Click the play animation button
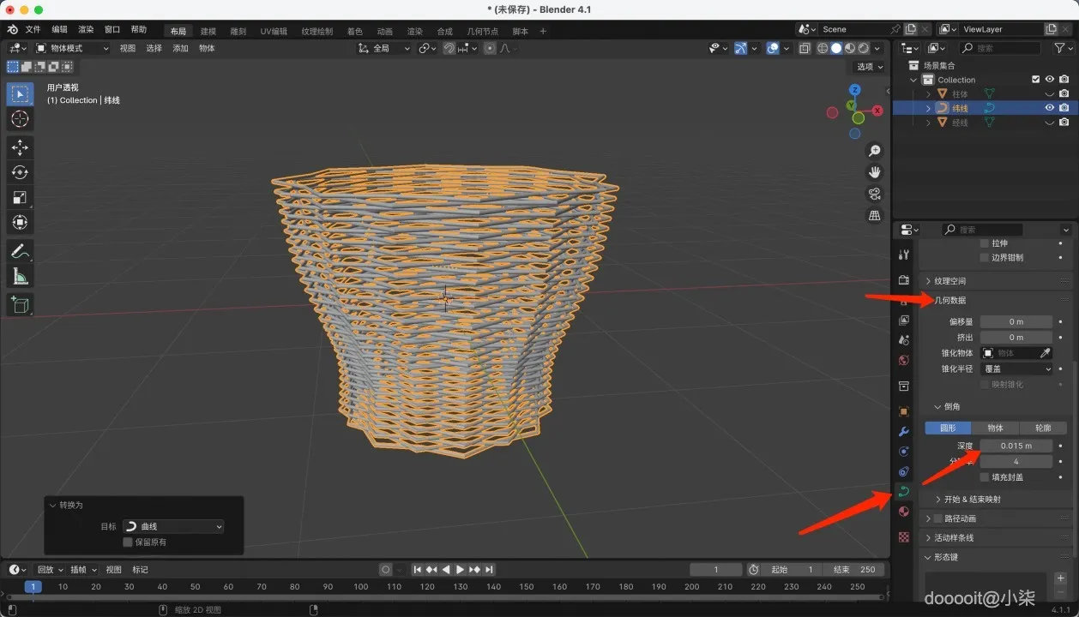The width and height of the screenshot is (1079, 617). [460, 570]
